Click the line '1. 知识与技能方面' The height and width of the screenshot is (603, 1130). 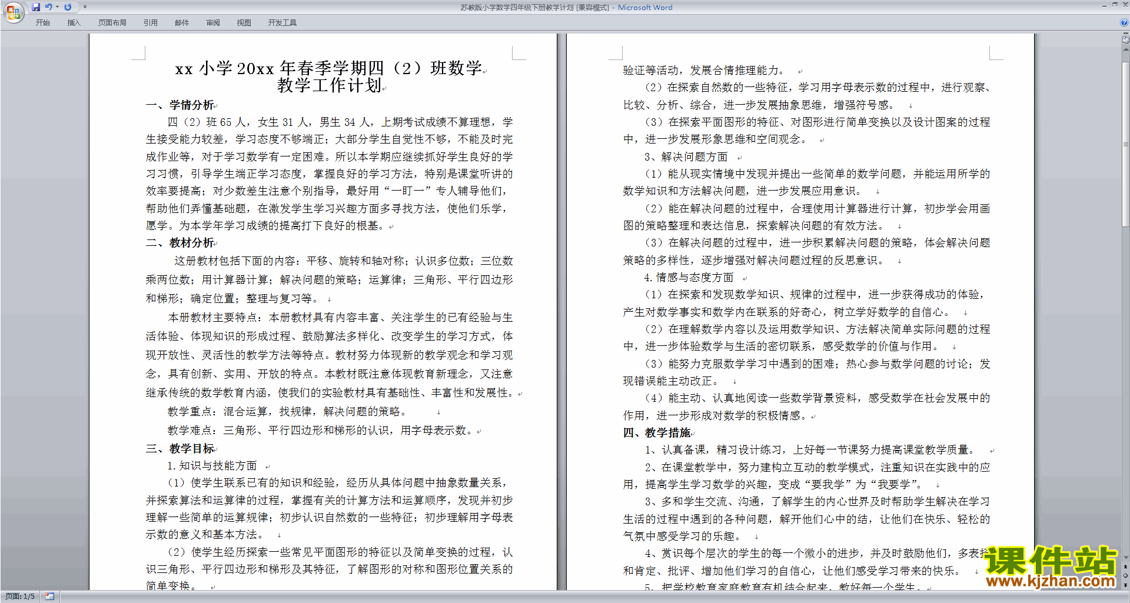(x=212, y=466)
